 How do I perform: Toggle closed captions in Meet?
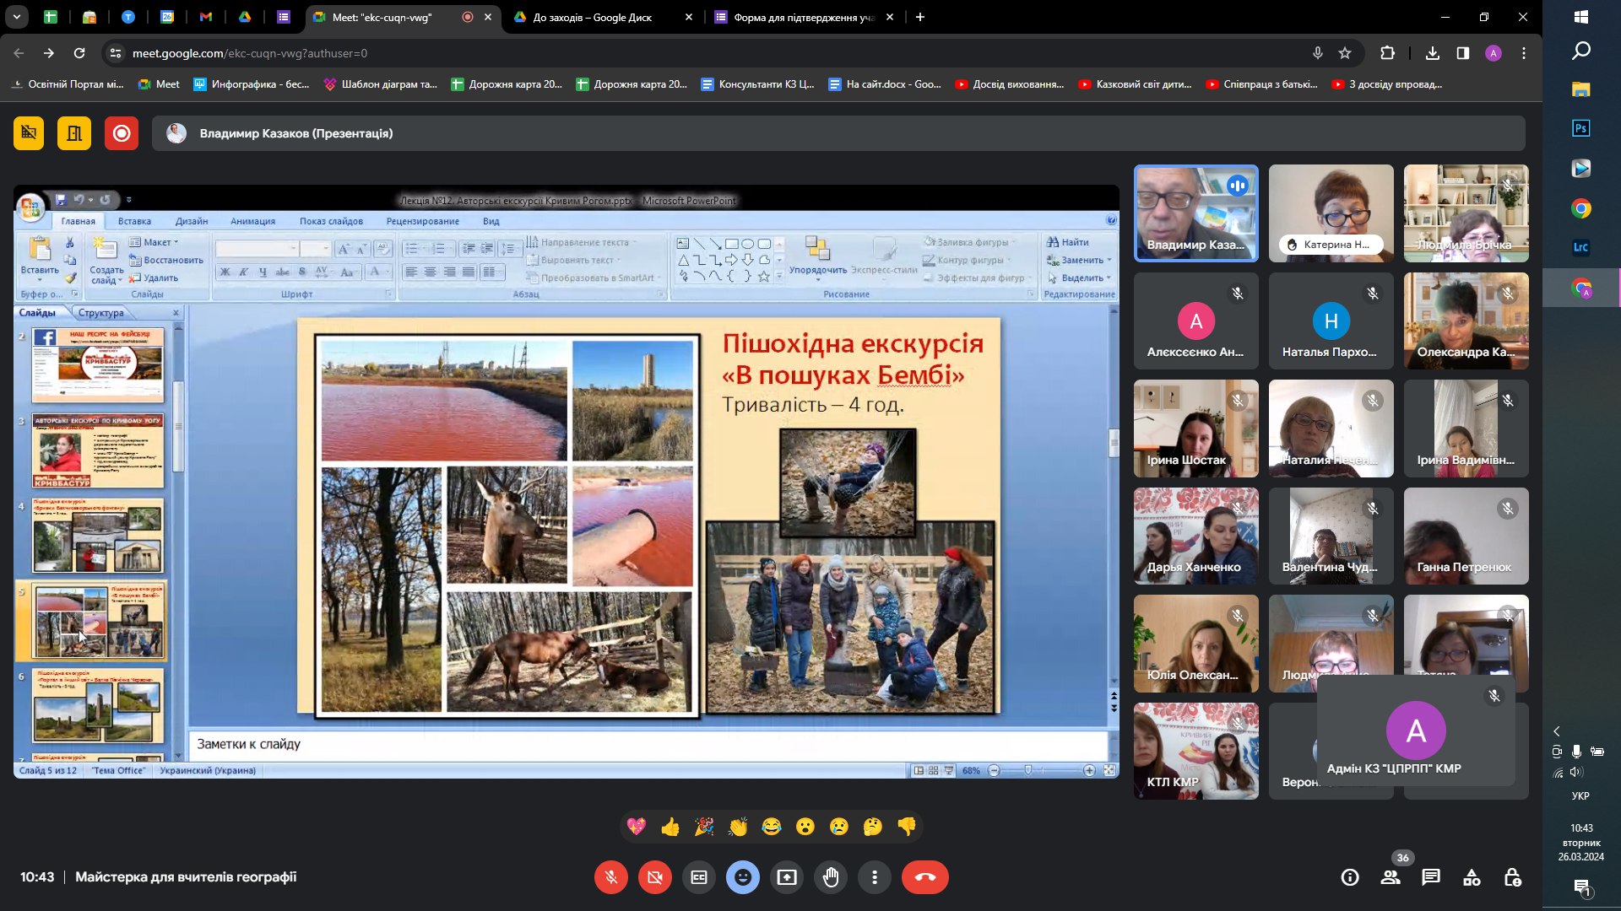(x=699, y=877)
